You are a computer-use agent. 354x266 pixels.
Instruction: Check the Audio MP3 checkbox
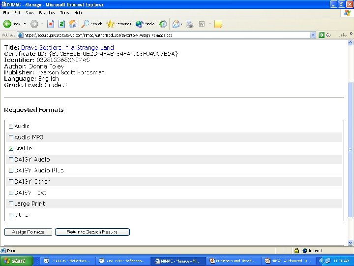click(x=11, y=137)
